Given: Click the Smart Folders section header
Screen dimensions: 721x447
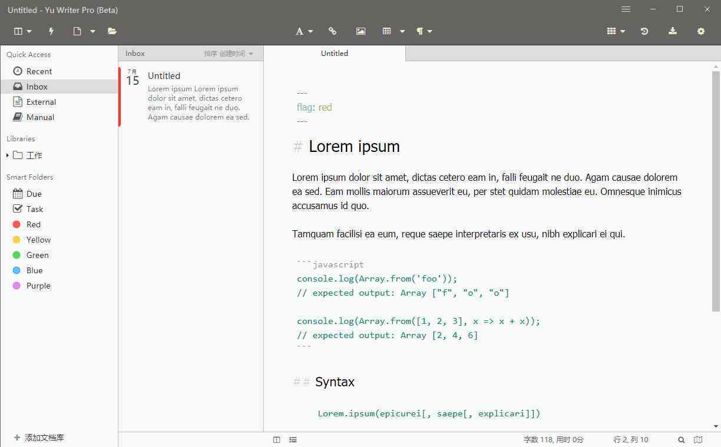Looking at the screenshot, I should [x=29, y=177].
